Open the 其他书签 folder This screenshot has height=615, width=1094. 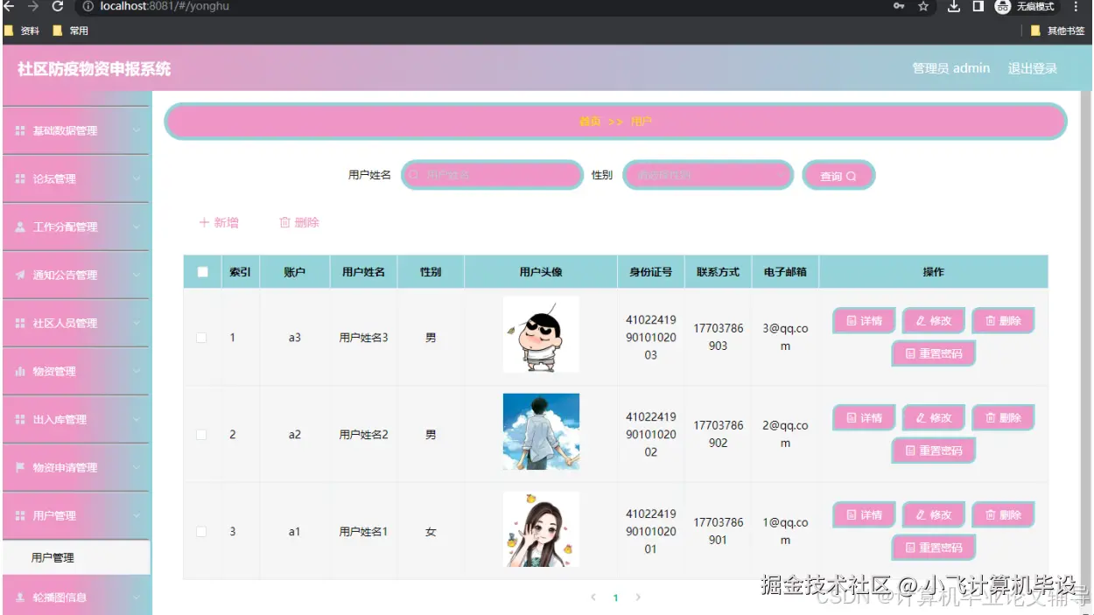tap(1057, 31)
